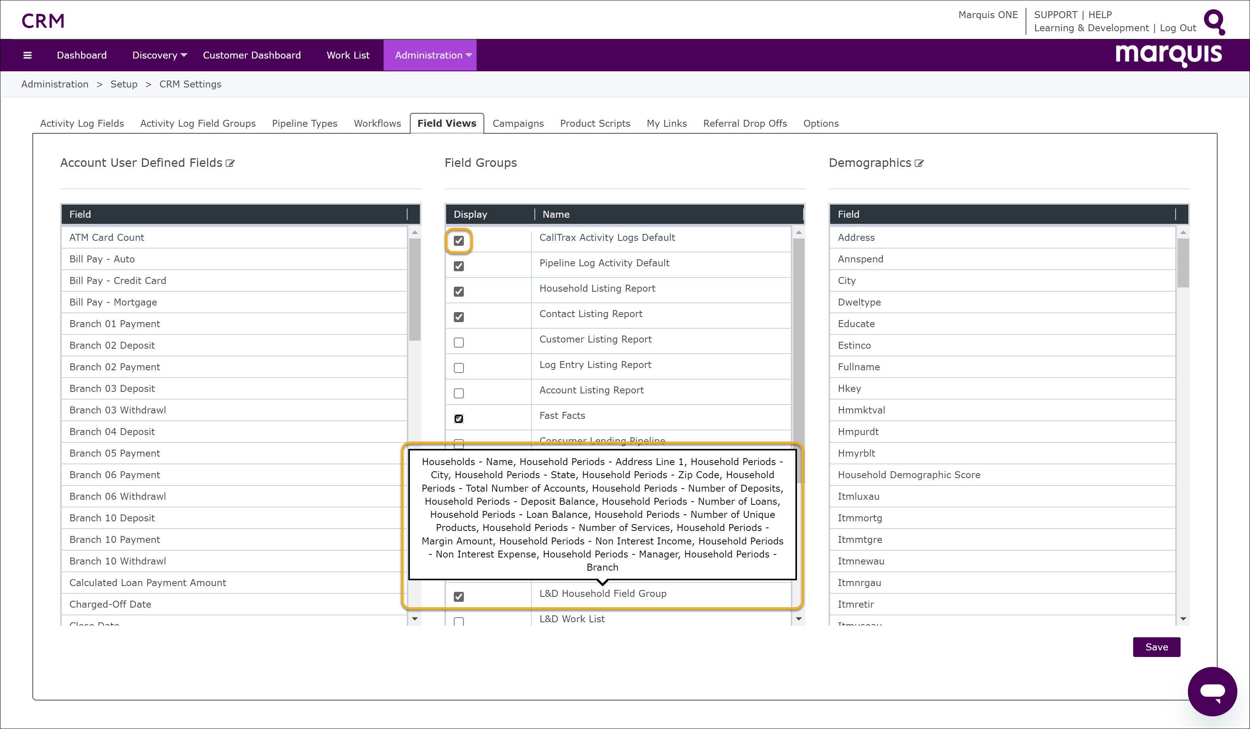
Task: Sort Field Groups by Name header
Action: pyautogui.click(x=669, y=215)
